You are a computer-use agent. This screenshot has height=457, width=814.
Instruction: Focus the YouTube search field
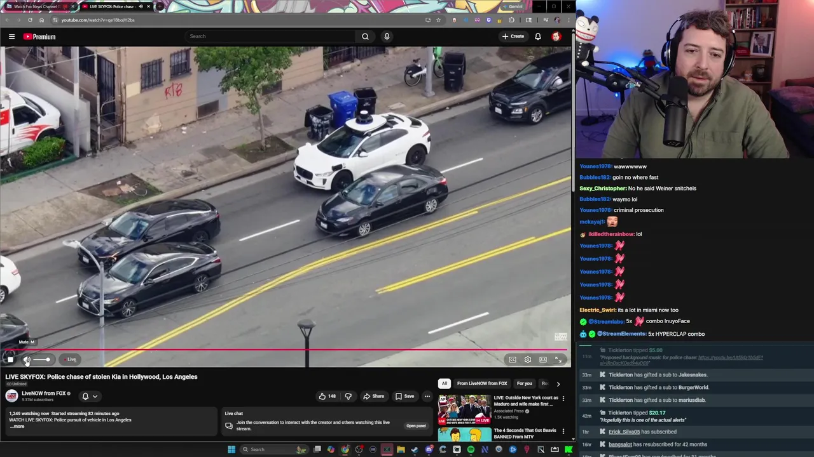point(270,36)
